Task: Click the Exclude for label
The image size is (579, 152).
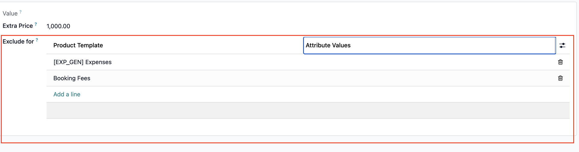Action: [18, 42]
